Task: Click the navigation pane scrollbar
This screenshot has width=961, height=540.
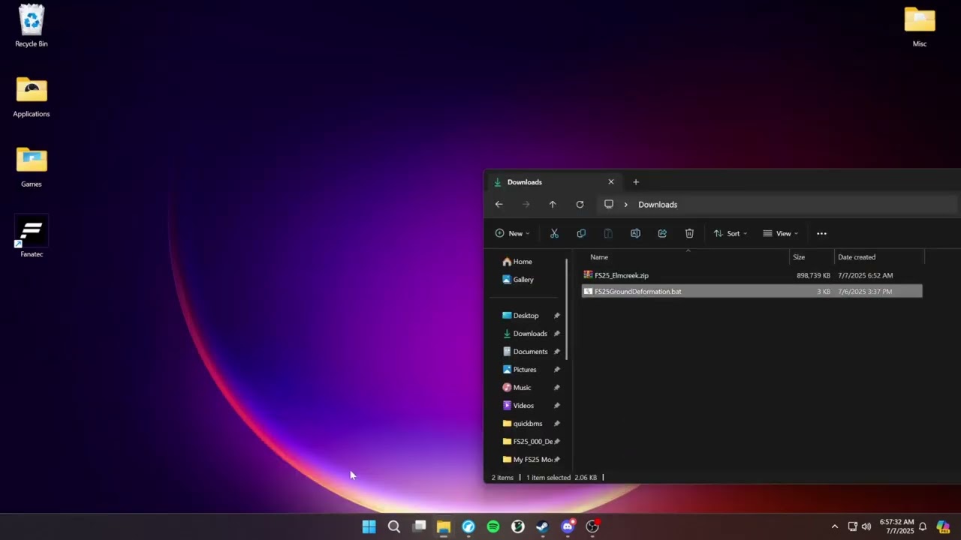Action: tap(567, 308)
